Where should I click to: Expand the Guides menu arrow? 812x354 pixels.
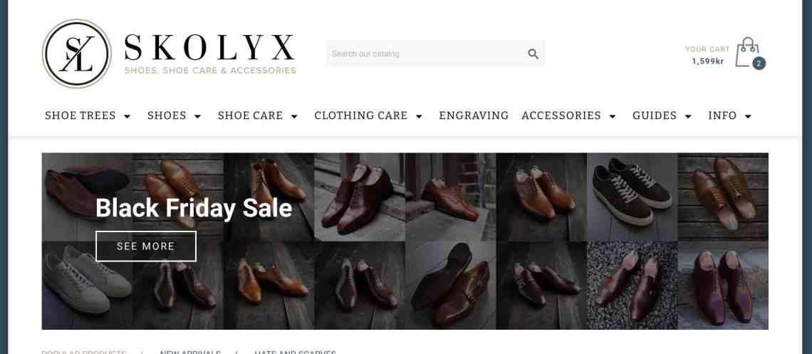(x=688, y=116)
